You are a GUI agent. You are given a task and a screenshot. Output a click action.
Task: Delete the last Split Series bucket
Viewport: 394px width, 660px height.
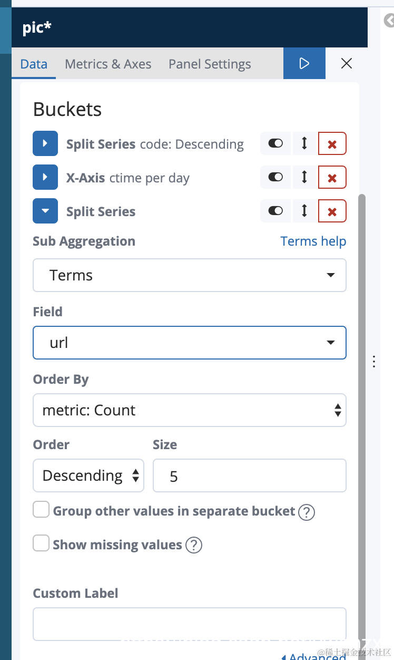332,211
